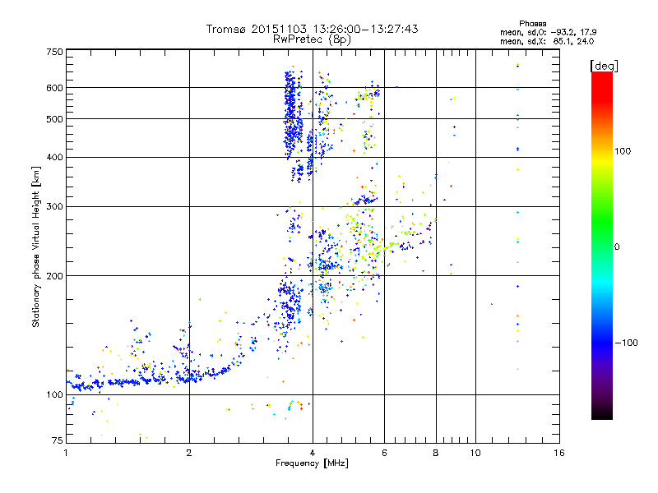
Task: Click the x-axis tick label '10'
Action: [x=475, y=453]
